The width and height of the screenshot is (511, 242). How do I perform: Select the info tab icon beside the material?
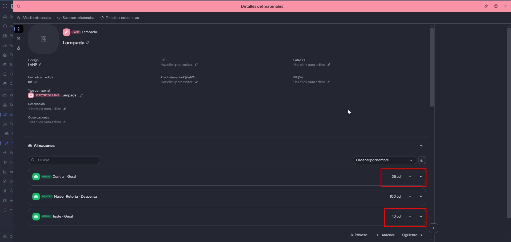point(19,29)
